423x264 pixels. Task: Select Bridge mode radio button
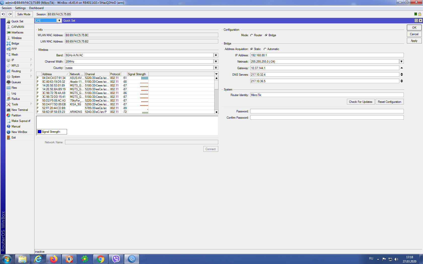point(266,35)
